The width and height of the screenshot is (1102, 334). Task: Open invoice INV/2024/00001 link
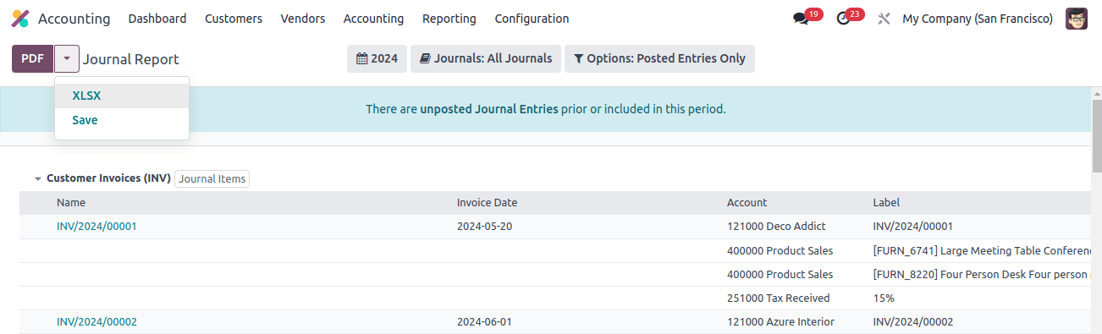(96, 227)
